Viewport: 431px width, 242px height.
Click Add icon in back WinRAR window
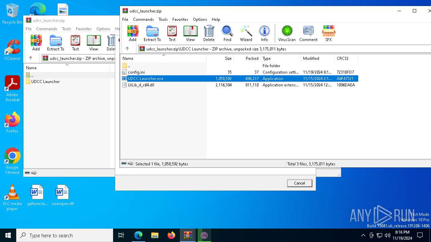pos(36,43)
